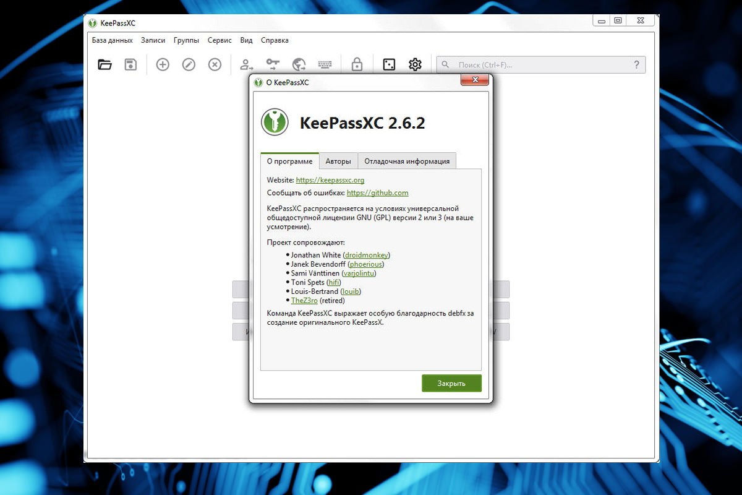The width and height of the screenshot is (742, 495).
Task: Save database using the floppy disk icon
Action: tap(130, 64)
